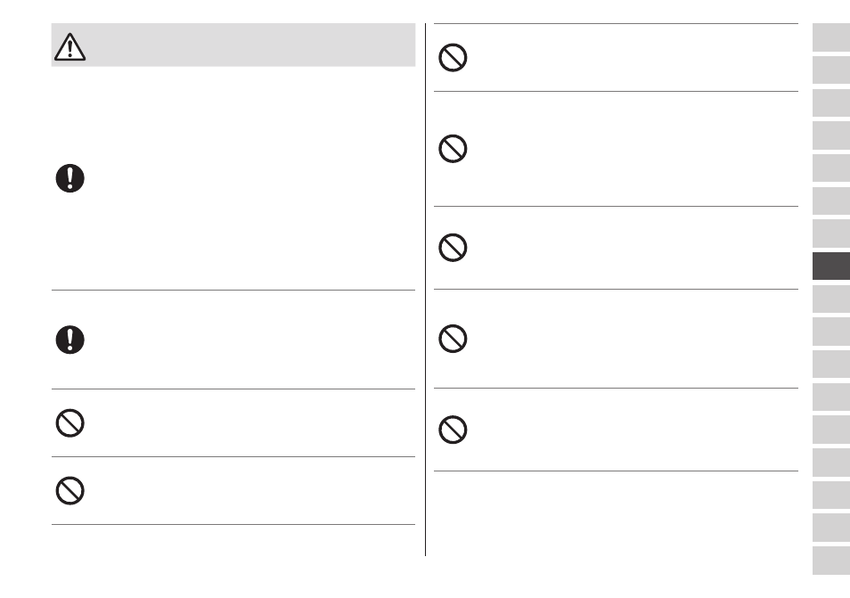This screenshot has height=598, width=850.
Task: Select the dark highlighted side tab
Action: tap(831, 266)
